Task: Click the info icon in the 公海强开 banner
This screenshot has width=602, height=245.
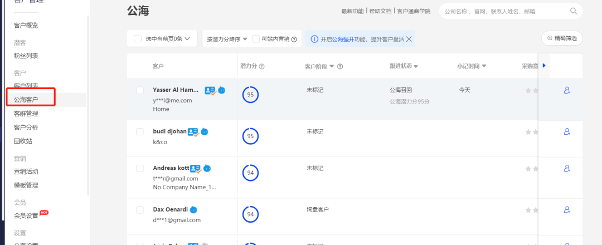Action: point(314,39)
